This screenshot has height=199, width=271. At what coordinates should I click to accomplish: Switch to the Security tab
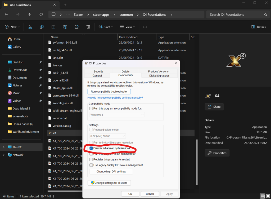pyautogui.click(x=98, y=72)
